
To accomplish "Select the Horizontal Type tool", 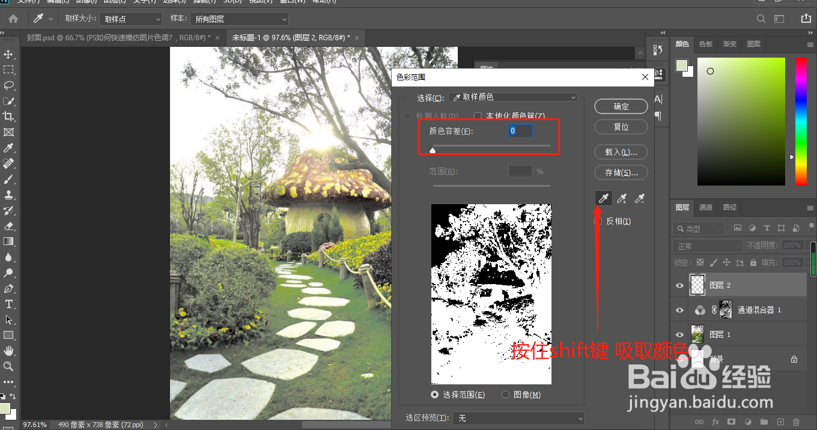I will (8, 304).
